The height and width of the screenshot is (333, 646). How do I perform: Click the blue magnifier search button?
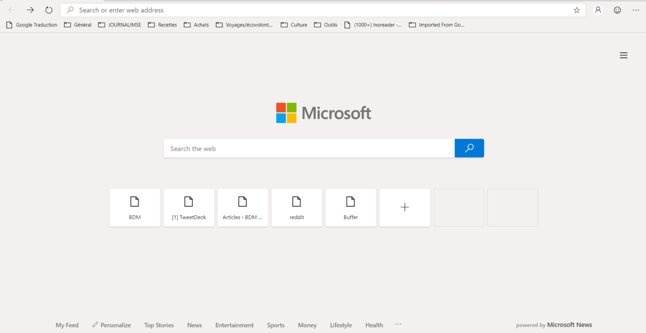pyautogui.click(x=469, y=148)
